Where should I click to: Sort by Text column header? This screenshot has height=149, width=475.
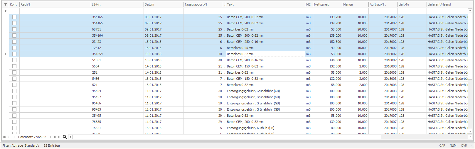click(x=265, y=4)
